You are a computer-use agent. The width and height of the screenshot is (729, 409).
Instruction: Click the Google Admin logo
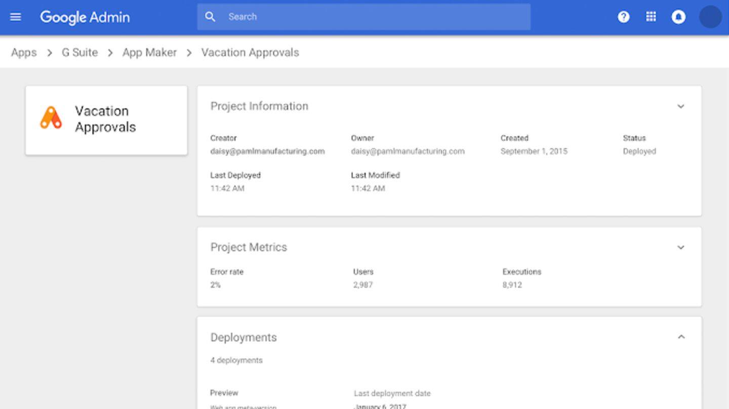85,17
